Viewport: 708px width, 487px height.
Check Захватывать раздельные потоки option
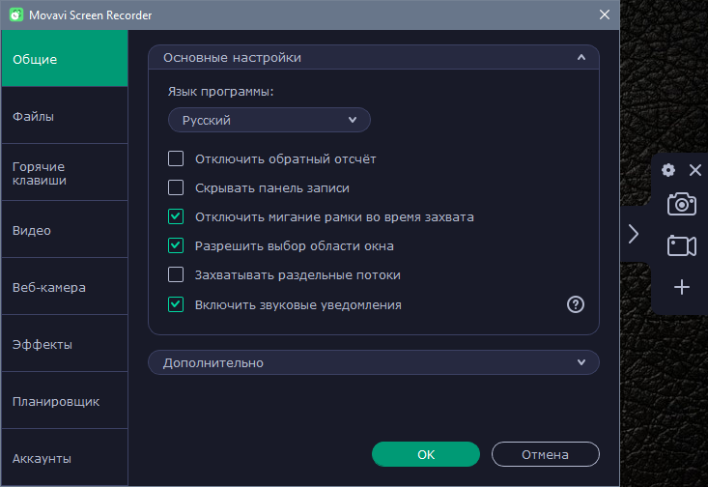click(176, 274)
